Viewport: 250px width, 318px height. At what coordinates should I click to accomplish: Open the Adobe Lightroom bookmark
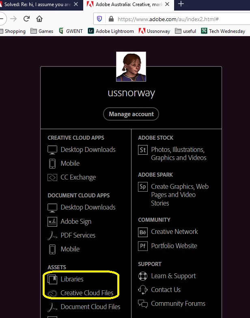click(x=111, y=31)
